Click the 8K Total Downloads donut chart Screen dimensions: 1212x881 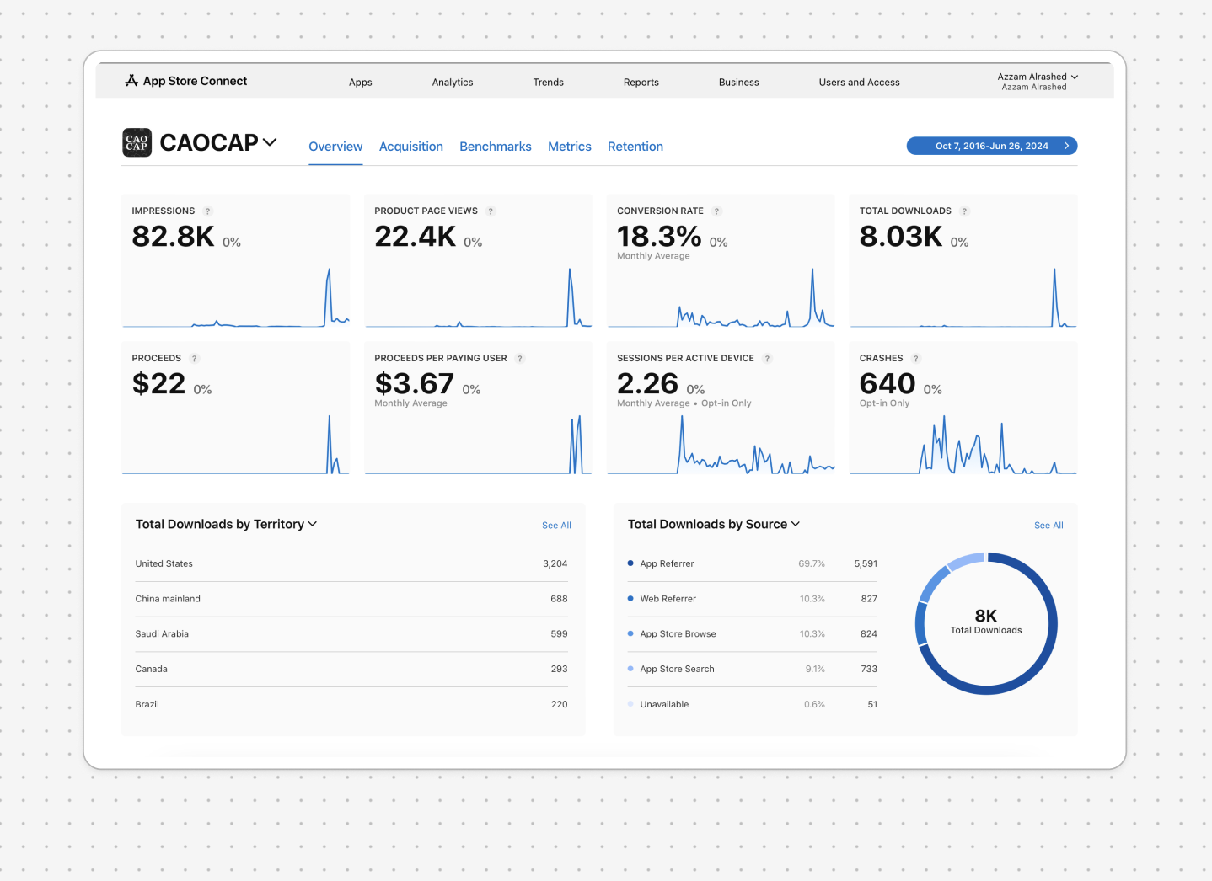[x=986, y=623]
